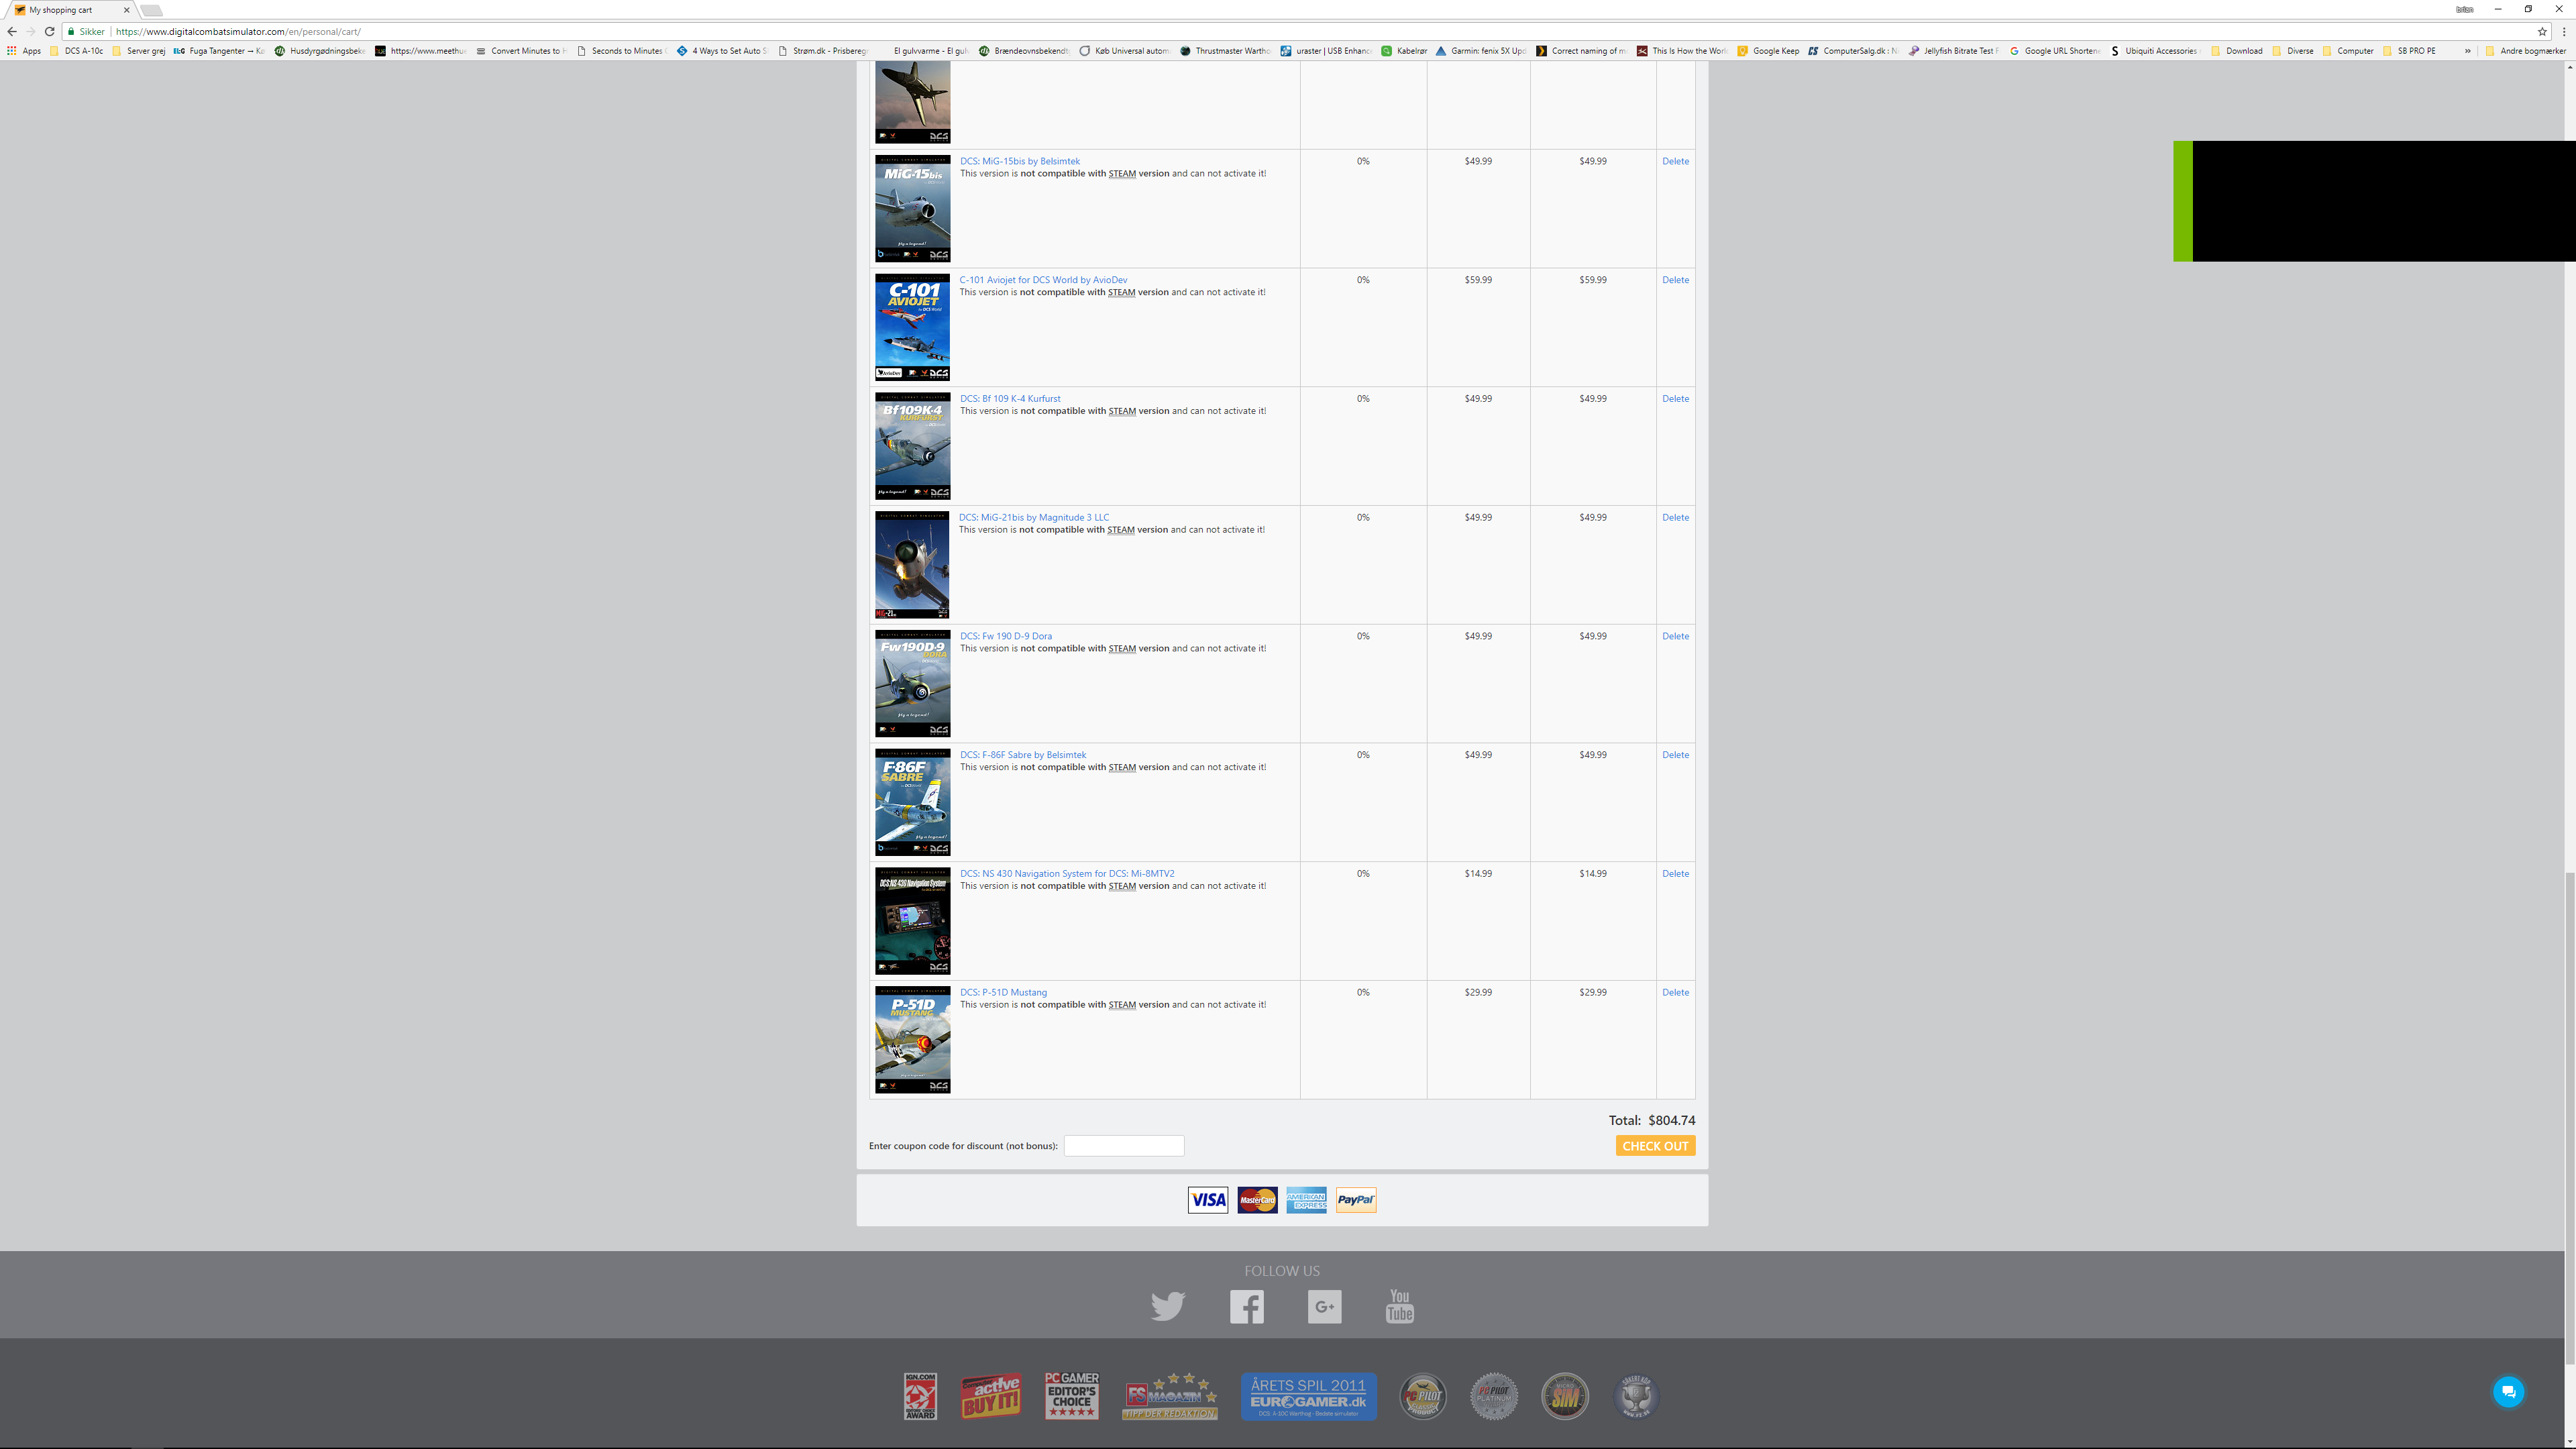This screenshot has width=2576, height=1449.
Task: Delete the F-86F Sabre from the cart
Action: pos(1675,755)
